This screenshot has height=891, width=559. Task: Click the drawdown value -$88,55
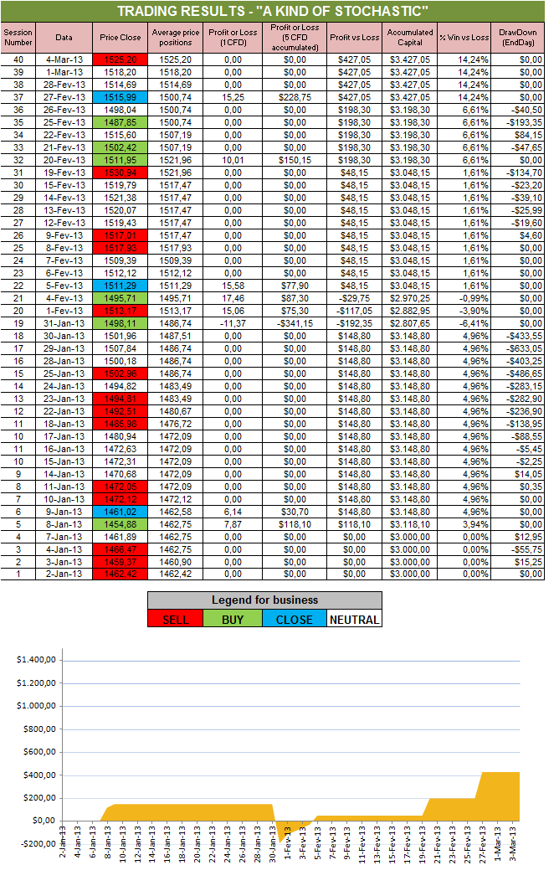coord(518,436)
